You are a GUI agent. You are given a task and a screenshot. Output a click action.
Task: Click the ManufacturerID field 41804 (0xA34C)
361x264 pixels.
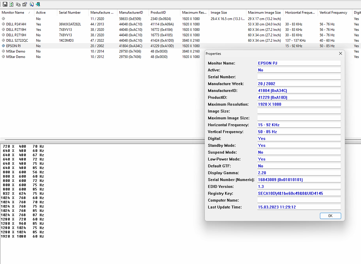[299, 91]
